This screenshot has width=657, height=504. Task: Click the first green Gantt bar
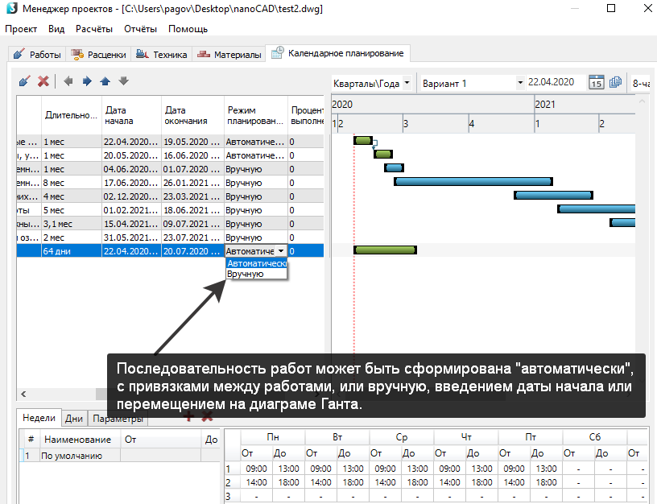[x=363, y=140]
